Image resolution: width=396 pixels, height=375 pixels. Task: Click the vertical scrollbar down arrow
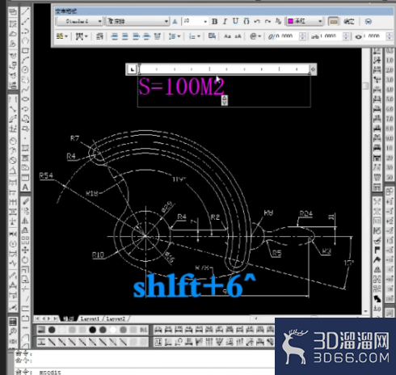pyautogui.click(x=365, y=311)
